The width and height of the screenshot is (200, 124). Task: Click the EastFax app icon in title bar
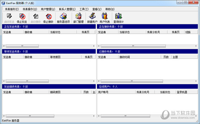point(3,3)
